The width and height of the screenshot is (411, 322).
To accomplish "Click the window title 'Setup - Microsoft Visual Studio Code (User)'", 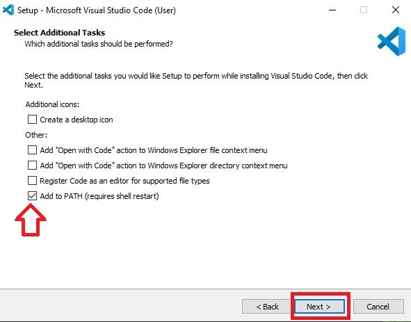I will coord(97,10).
